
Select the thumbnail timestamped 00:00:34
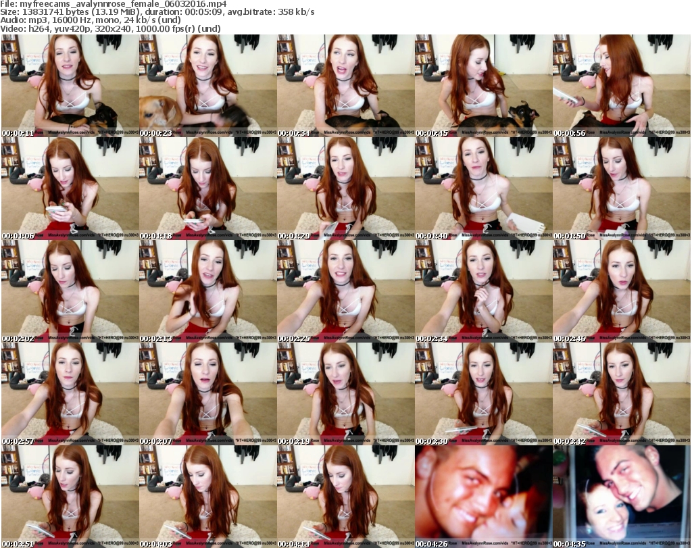click(345, 86)
